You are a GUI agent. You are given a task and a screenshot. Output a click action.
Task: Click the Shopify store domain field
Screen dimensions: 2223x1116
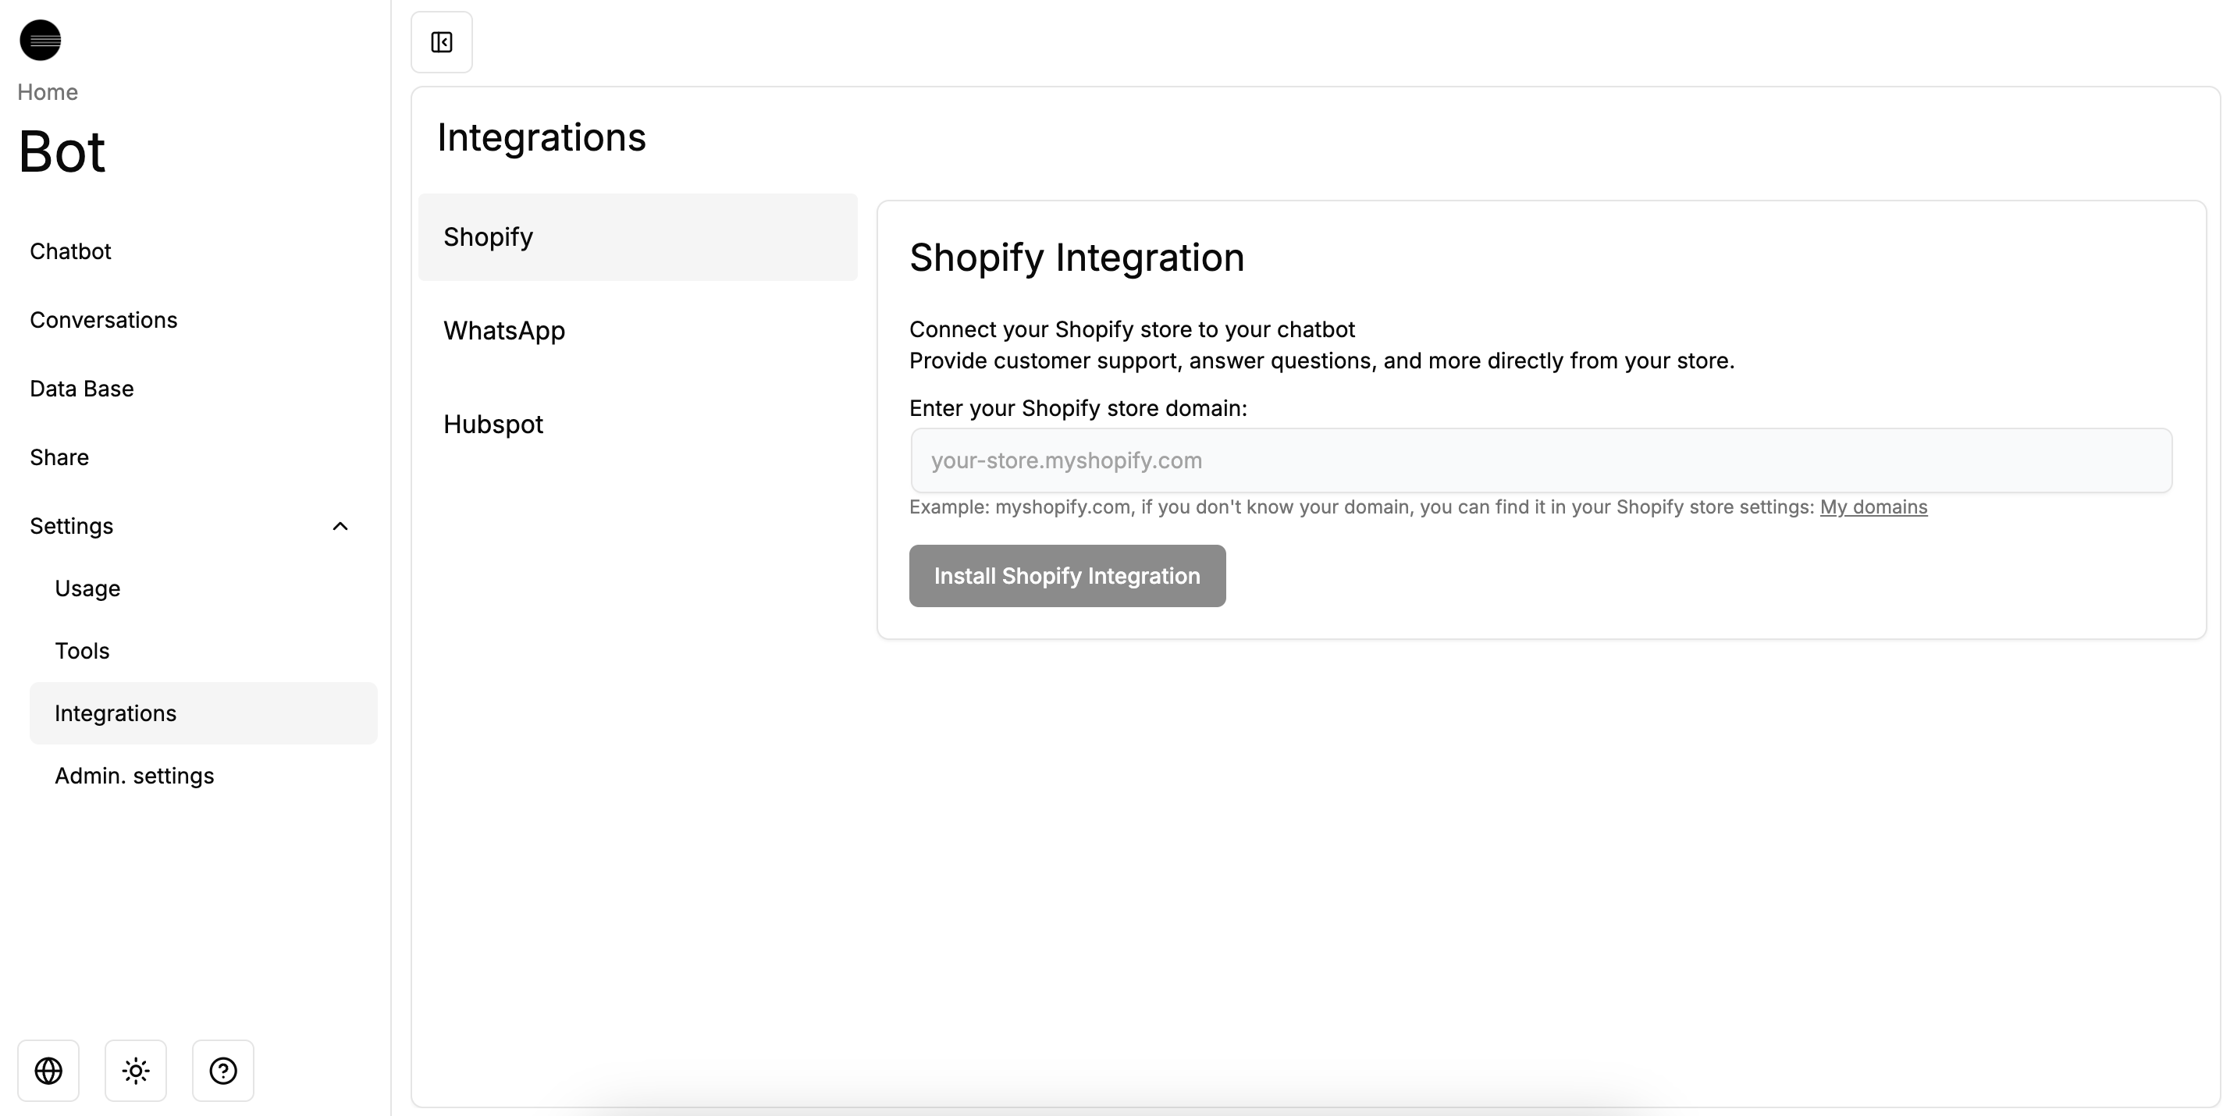click(1542, 460)
